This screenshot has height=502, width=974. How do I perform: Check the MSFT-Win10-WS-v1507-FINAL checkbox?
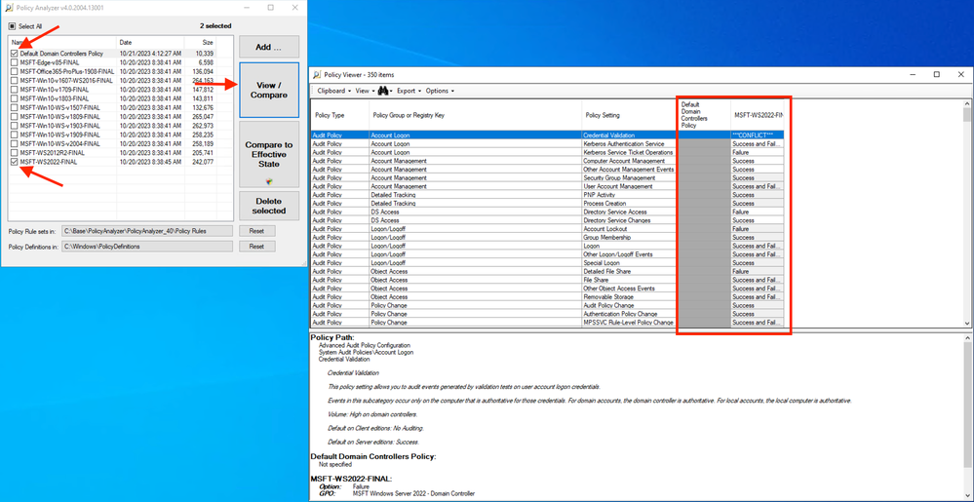click(x=15, y=107)
